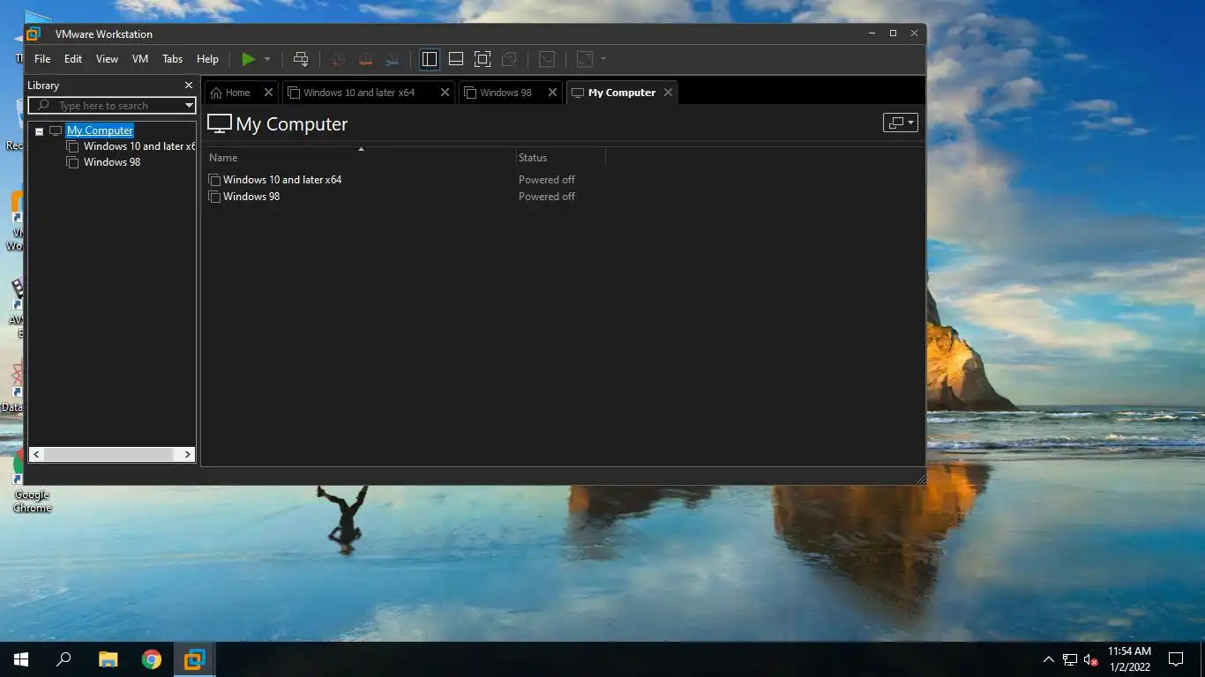Click the Revert to Snapshot icon

click(x=365, y=59)
